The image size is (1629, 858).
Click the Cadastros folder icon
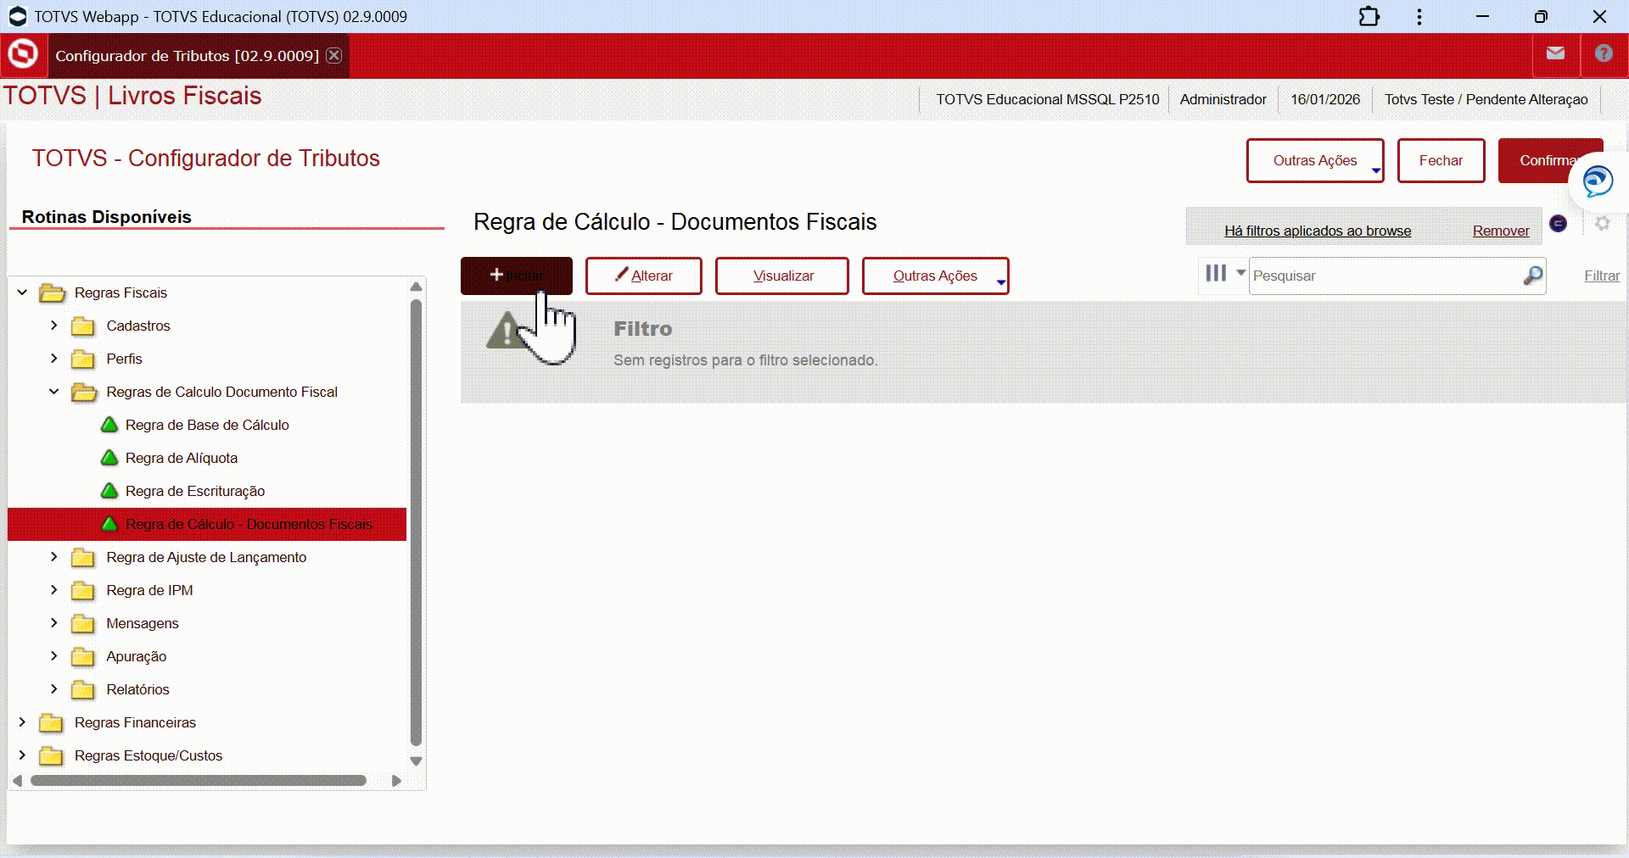tap(83, 326)
